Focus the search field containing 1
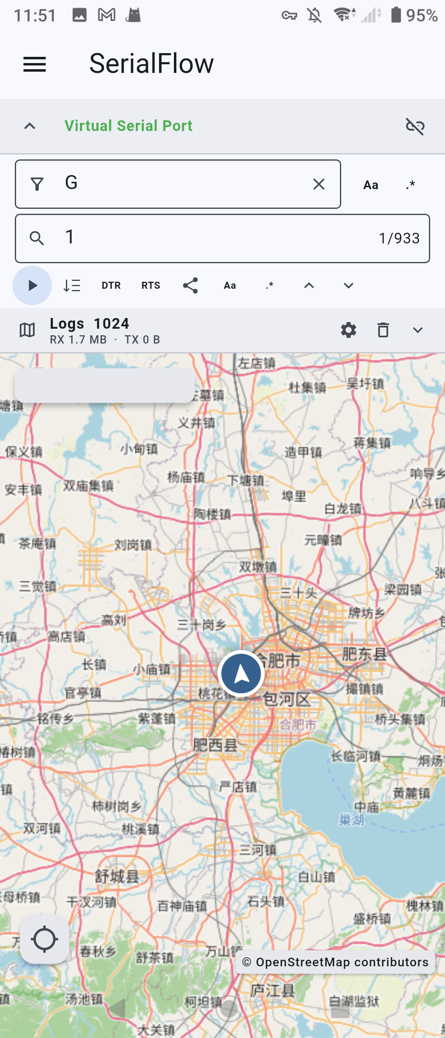Image resolution: width=445 pixels, height=1038 pixels. 222,238
